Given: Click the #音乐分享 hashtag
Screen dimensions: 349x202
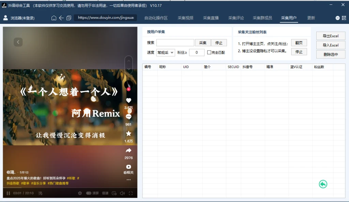Looking at the screenshot, I should (39, 183).
